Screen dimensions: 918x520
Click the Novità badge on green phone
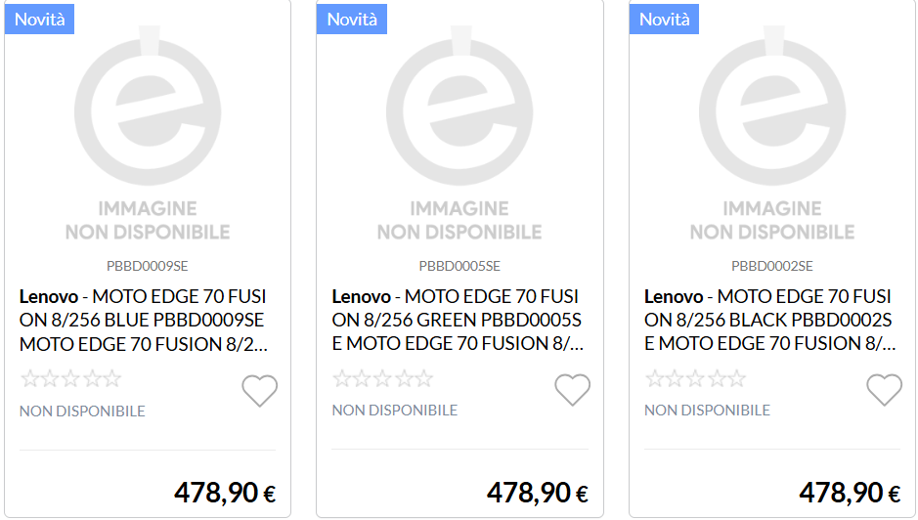coord(352,19)
